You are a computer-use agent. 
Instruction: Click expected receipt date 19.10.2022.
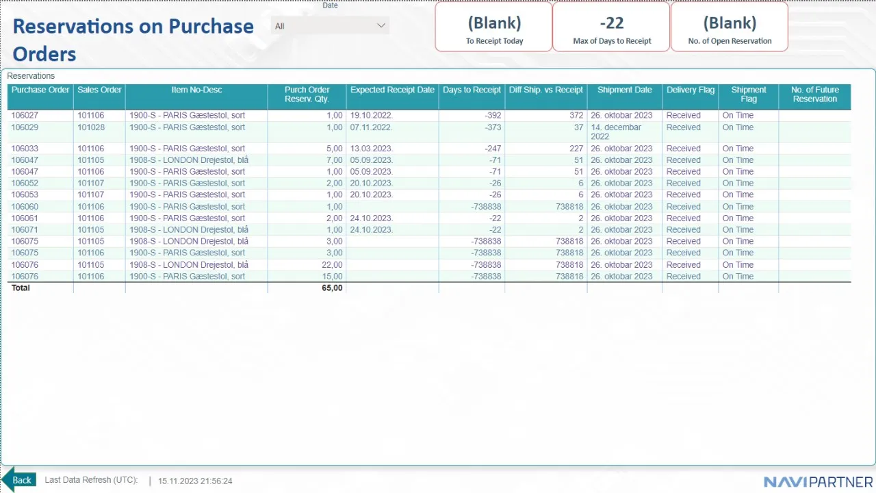(371, 116)
